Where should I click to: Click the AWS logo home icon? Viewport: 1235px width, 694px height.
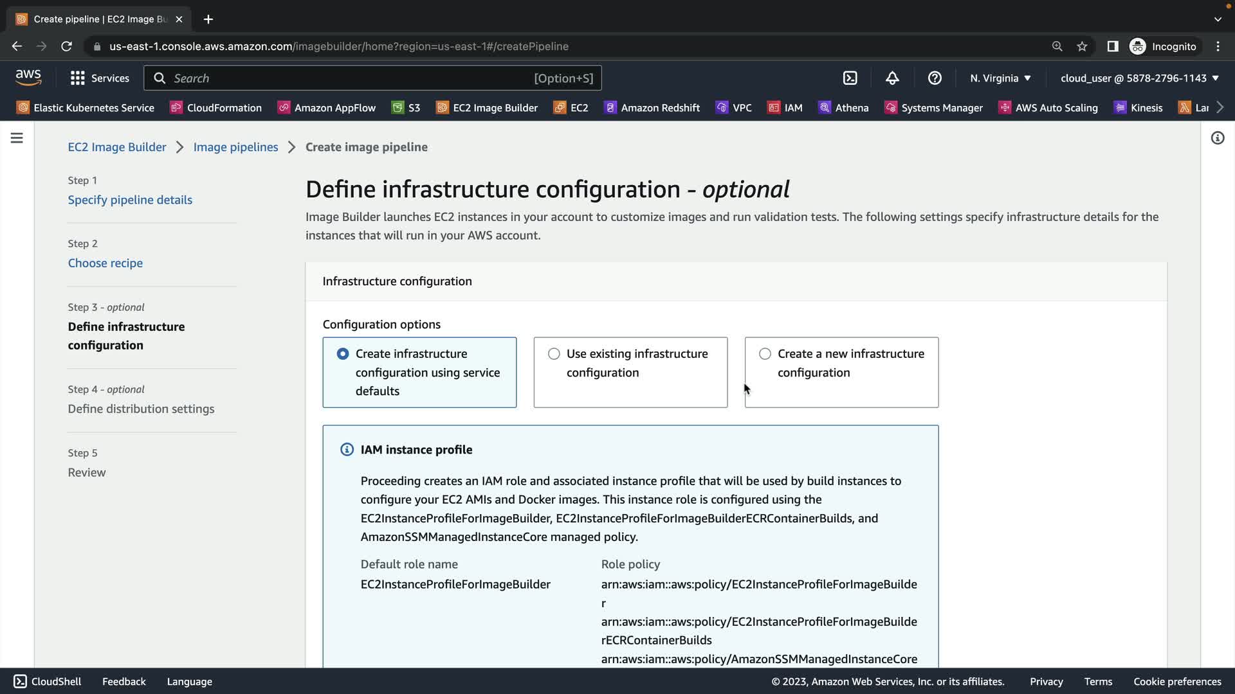[x=28, y=78]
